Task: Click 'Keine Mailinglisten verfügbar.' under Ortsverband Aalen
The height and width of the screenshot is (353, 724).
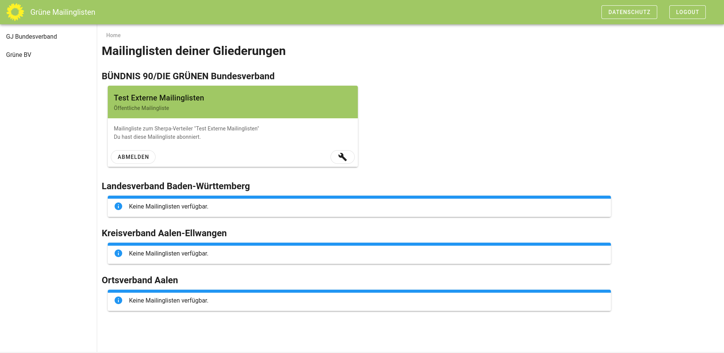Action: 168,300
